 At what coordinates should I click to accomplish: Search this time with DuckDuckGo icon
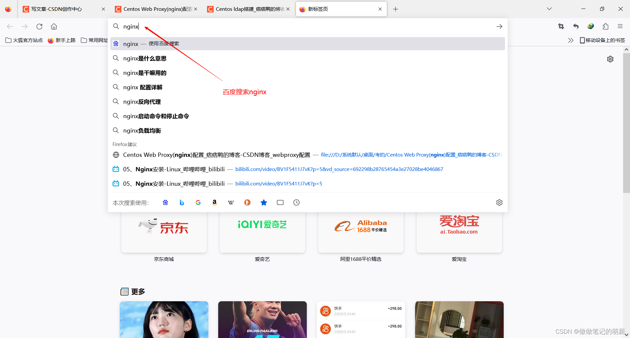pyautogui.click(x=247, y=202)
